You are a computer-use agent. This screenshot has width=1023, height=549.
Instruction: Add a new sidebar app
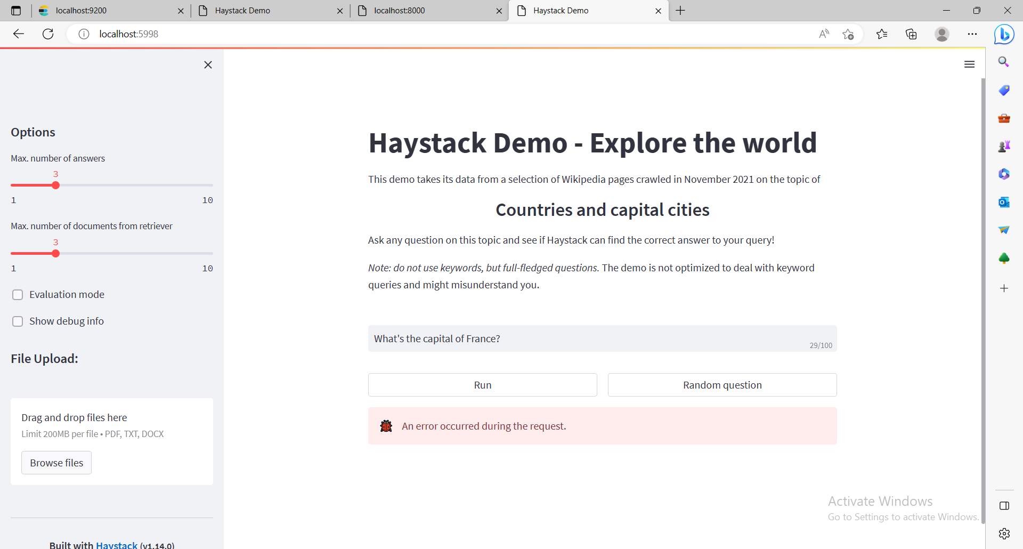coord(1004,288)
